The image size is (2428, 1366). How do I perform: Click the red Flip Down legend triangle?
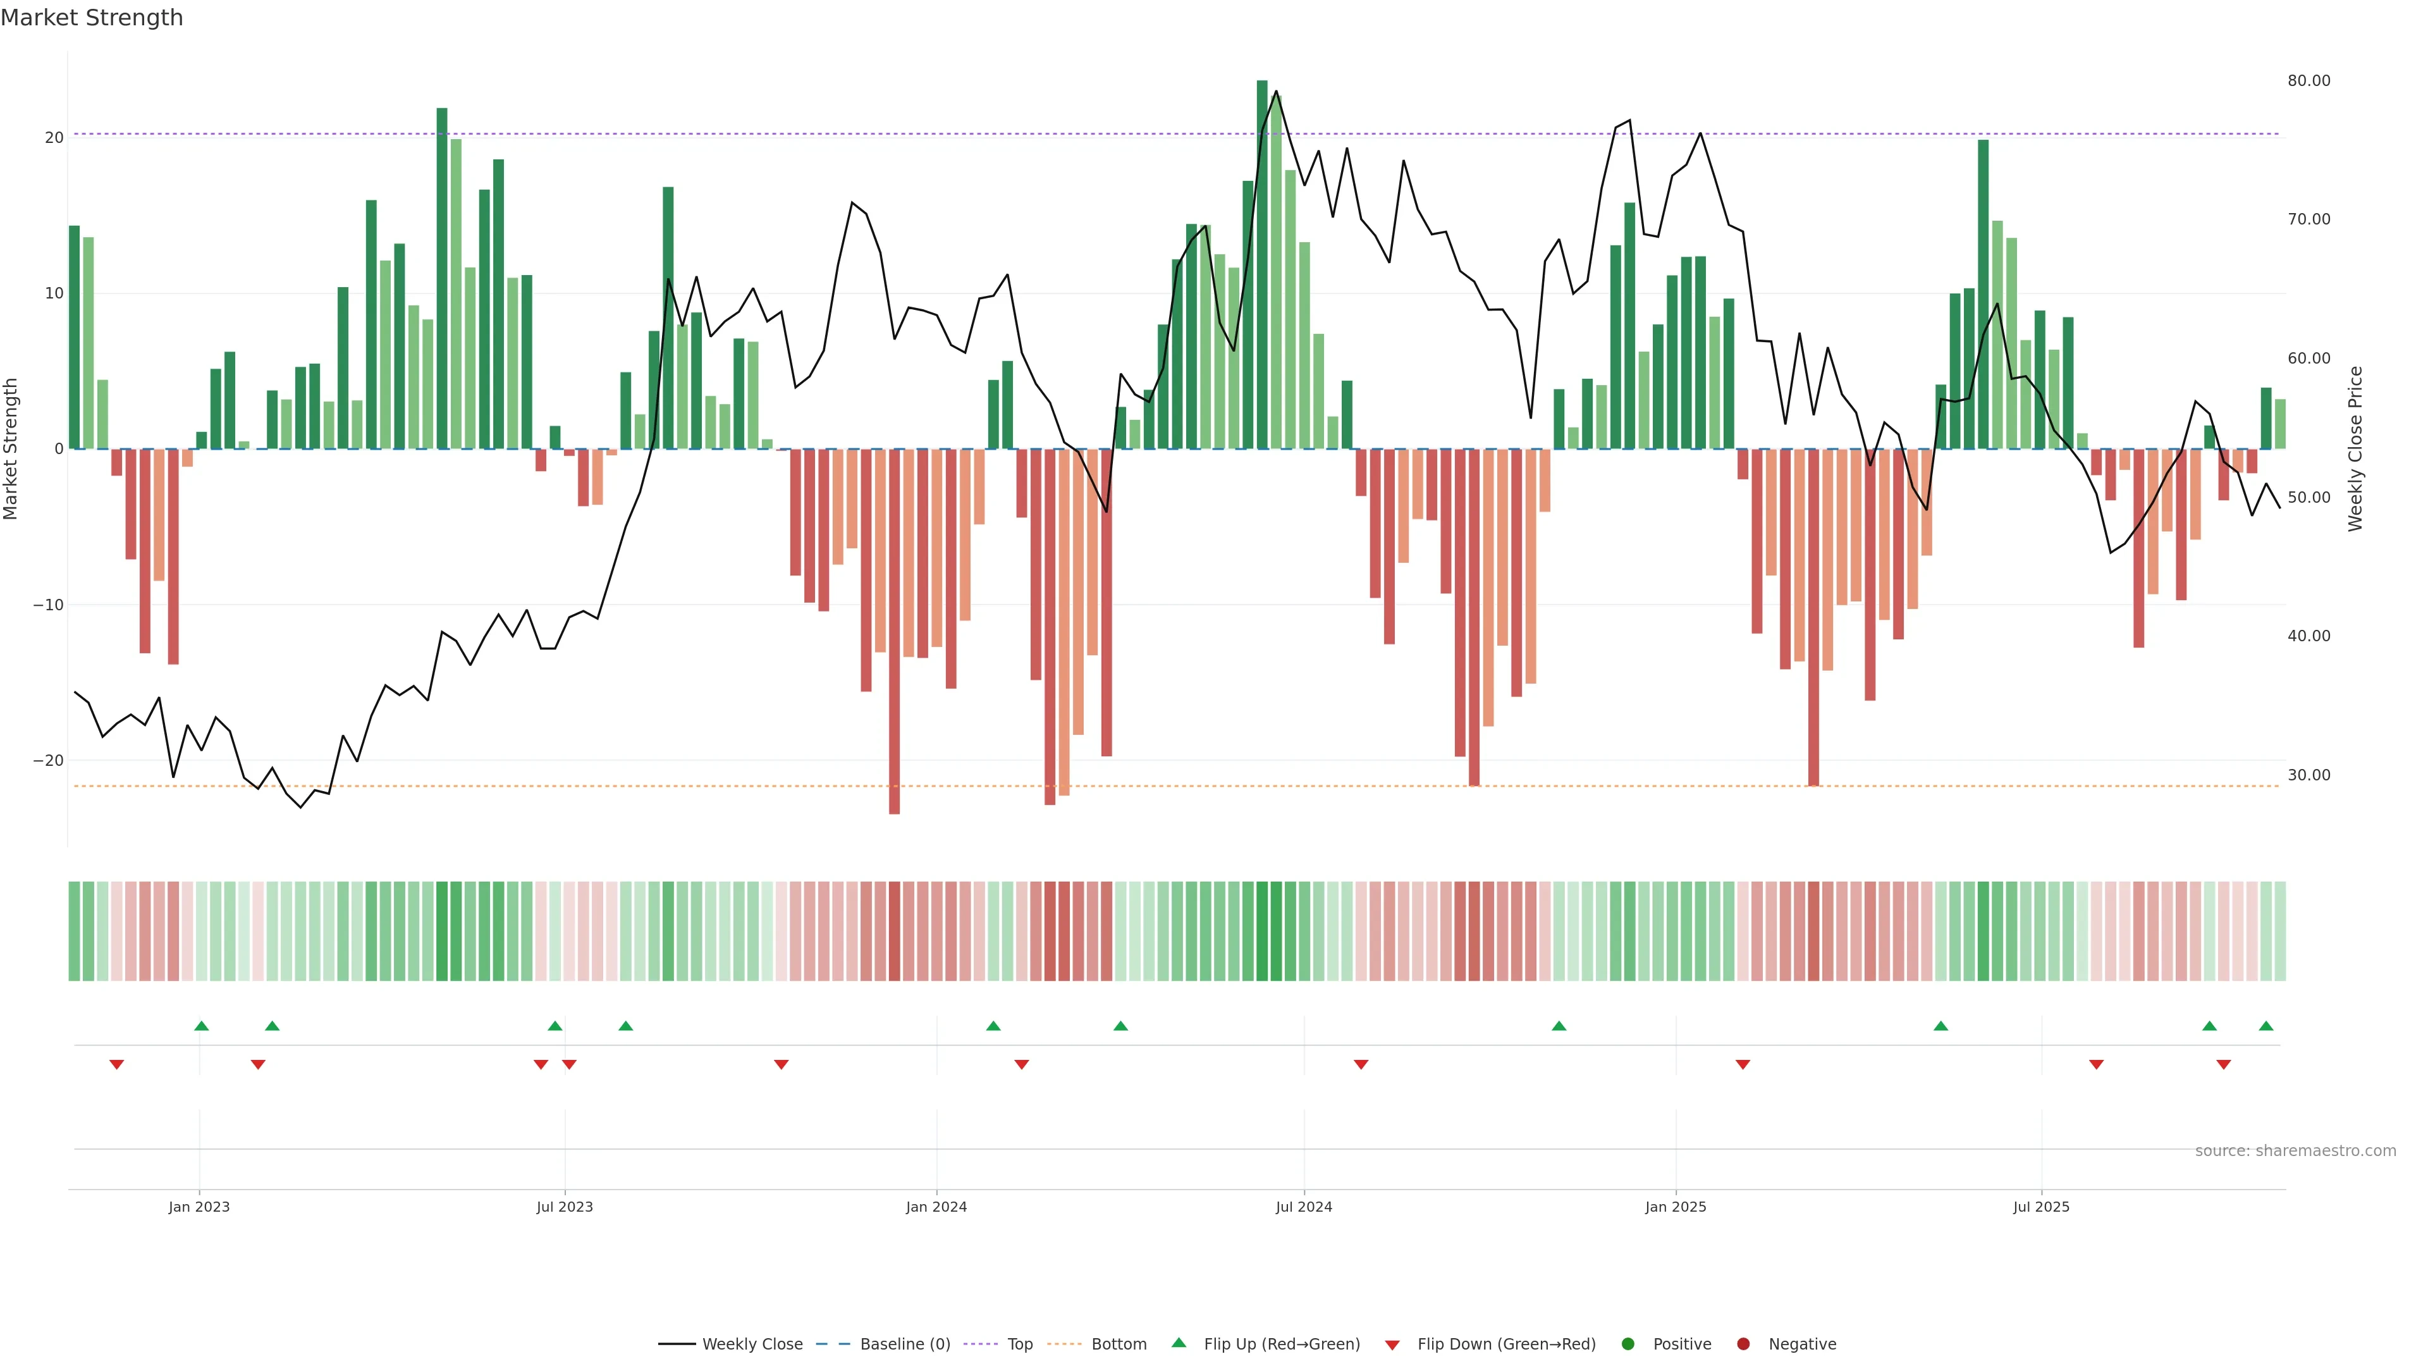[x=1392, y=1344]
